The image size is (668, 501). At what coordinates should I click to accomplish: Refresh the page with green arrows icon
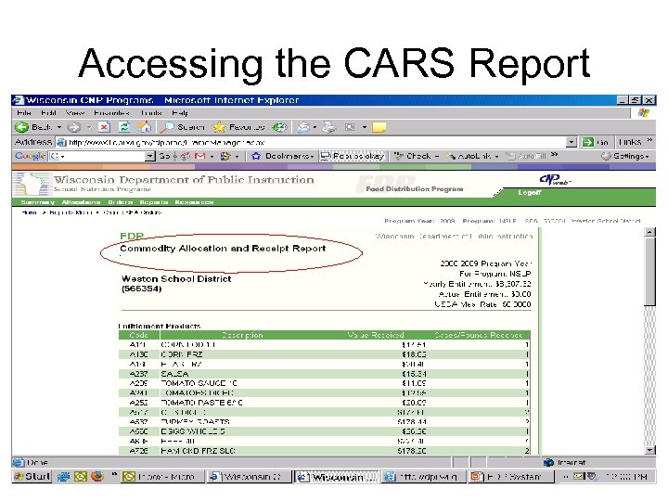pos(124,127)
